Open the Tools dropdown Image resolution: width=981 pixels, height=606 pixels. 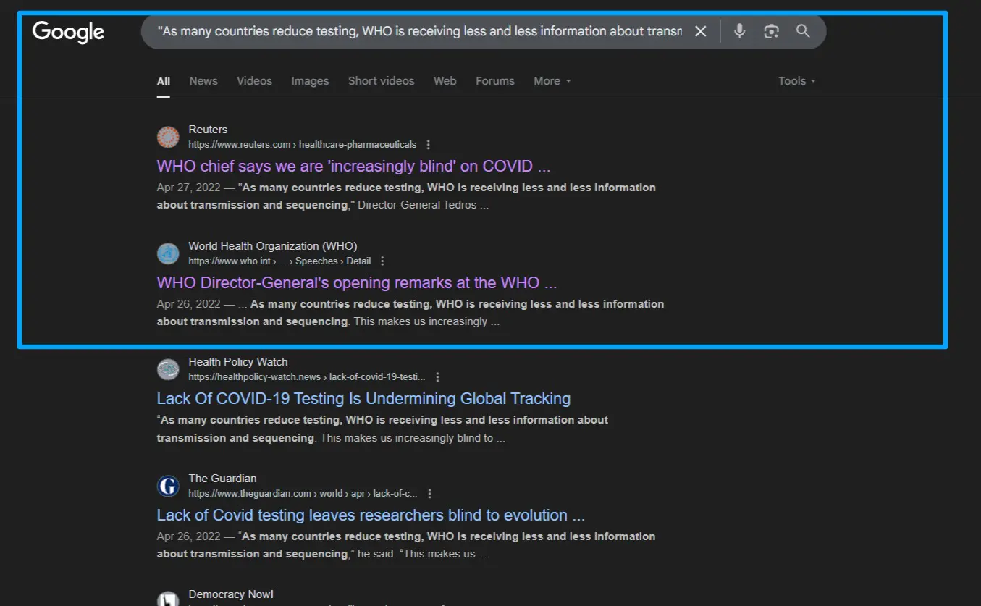[797, 81]
